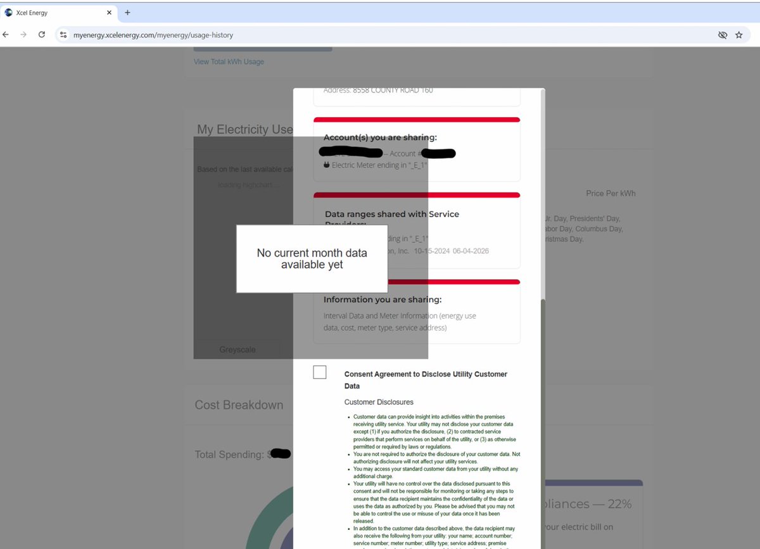
Task: Click the electric meter plug icon
Action: [327, 165]
